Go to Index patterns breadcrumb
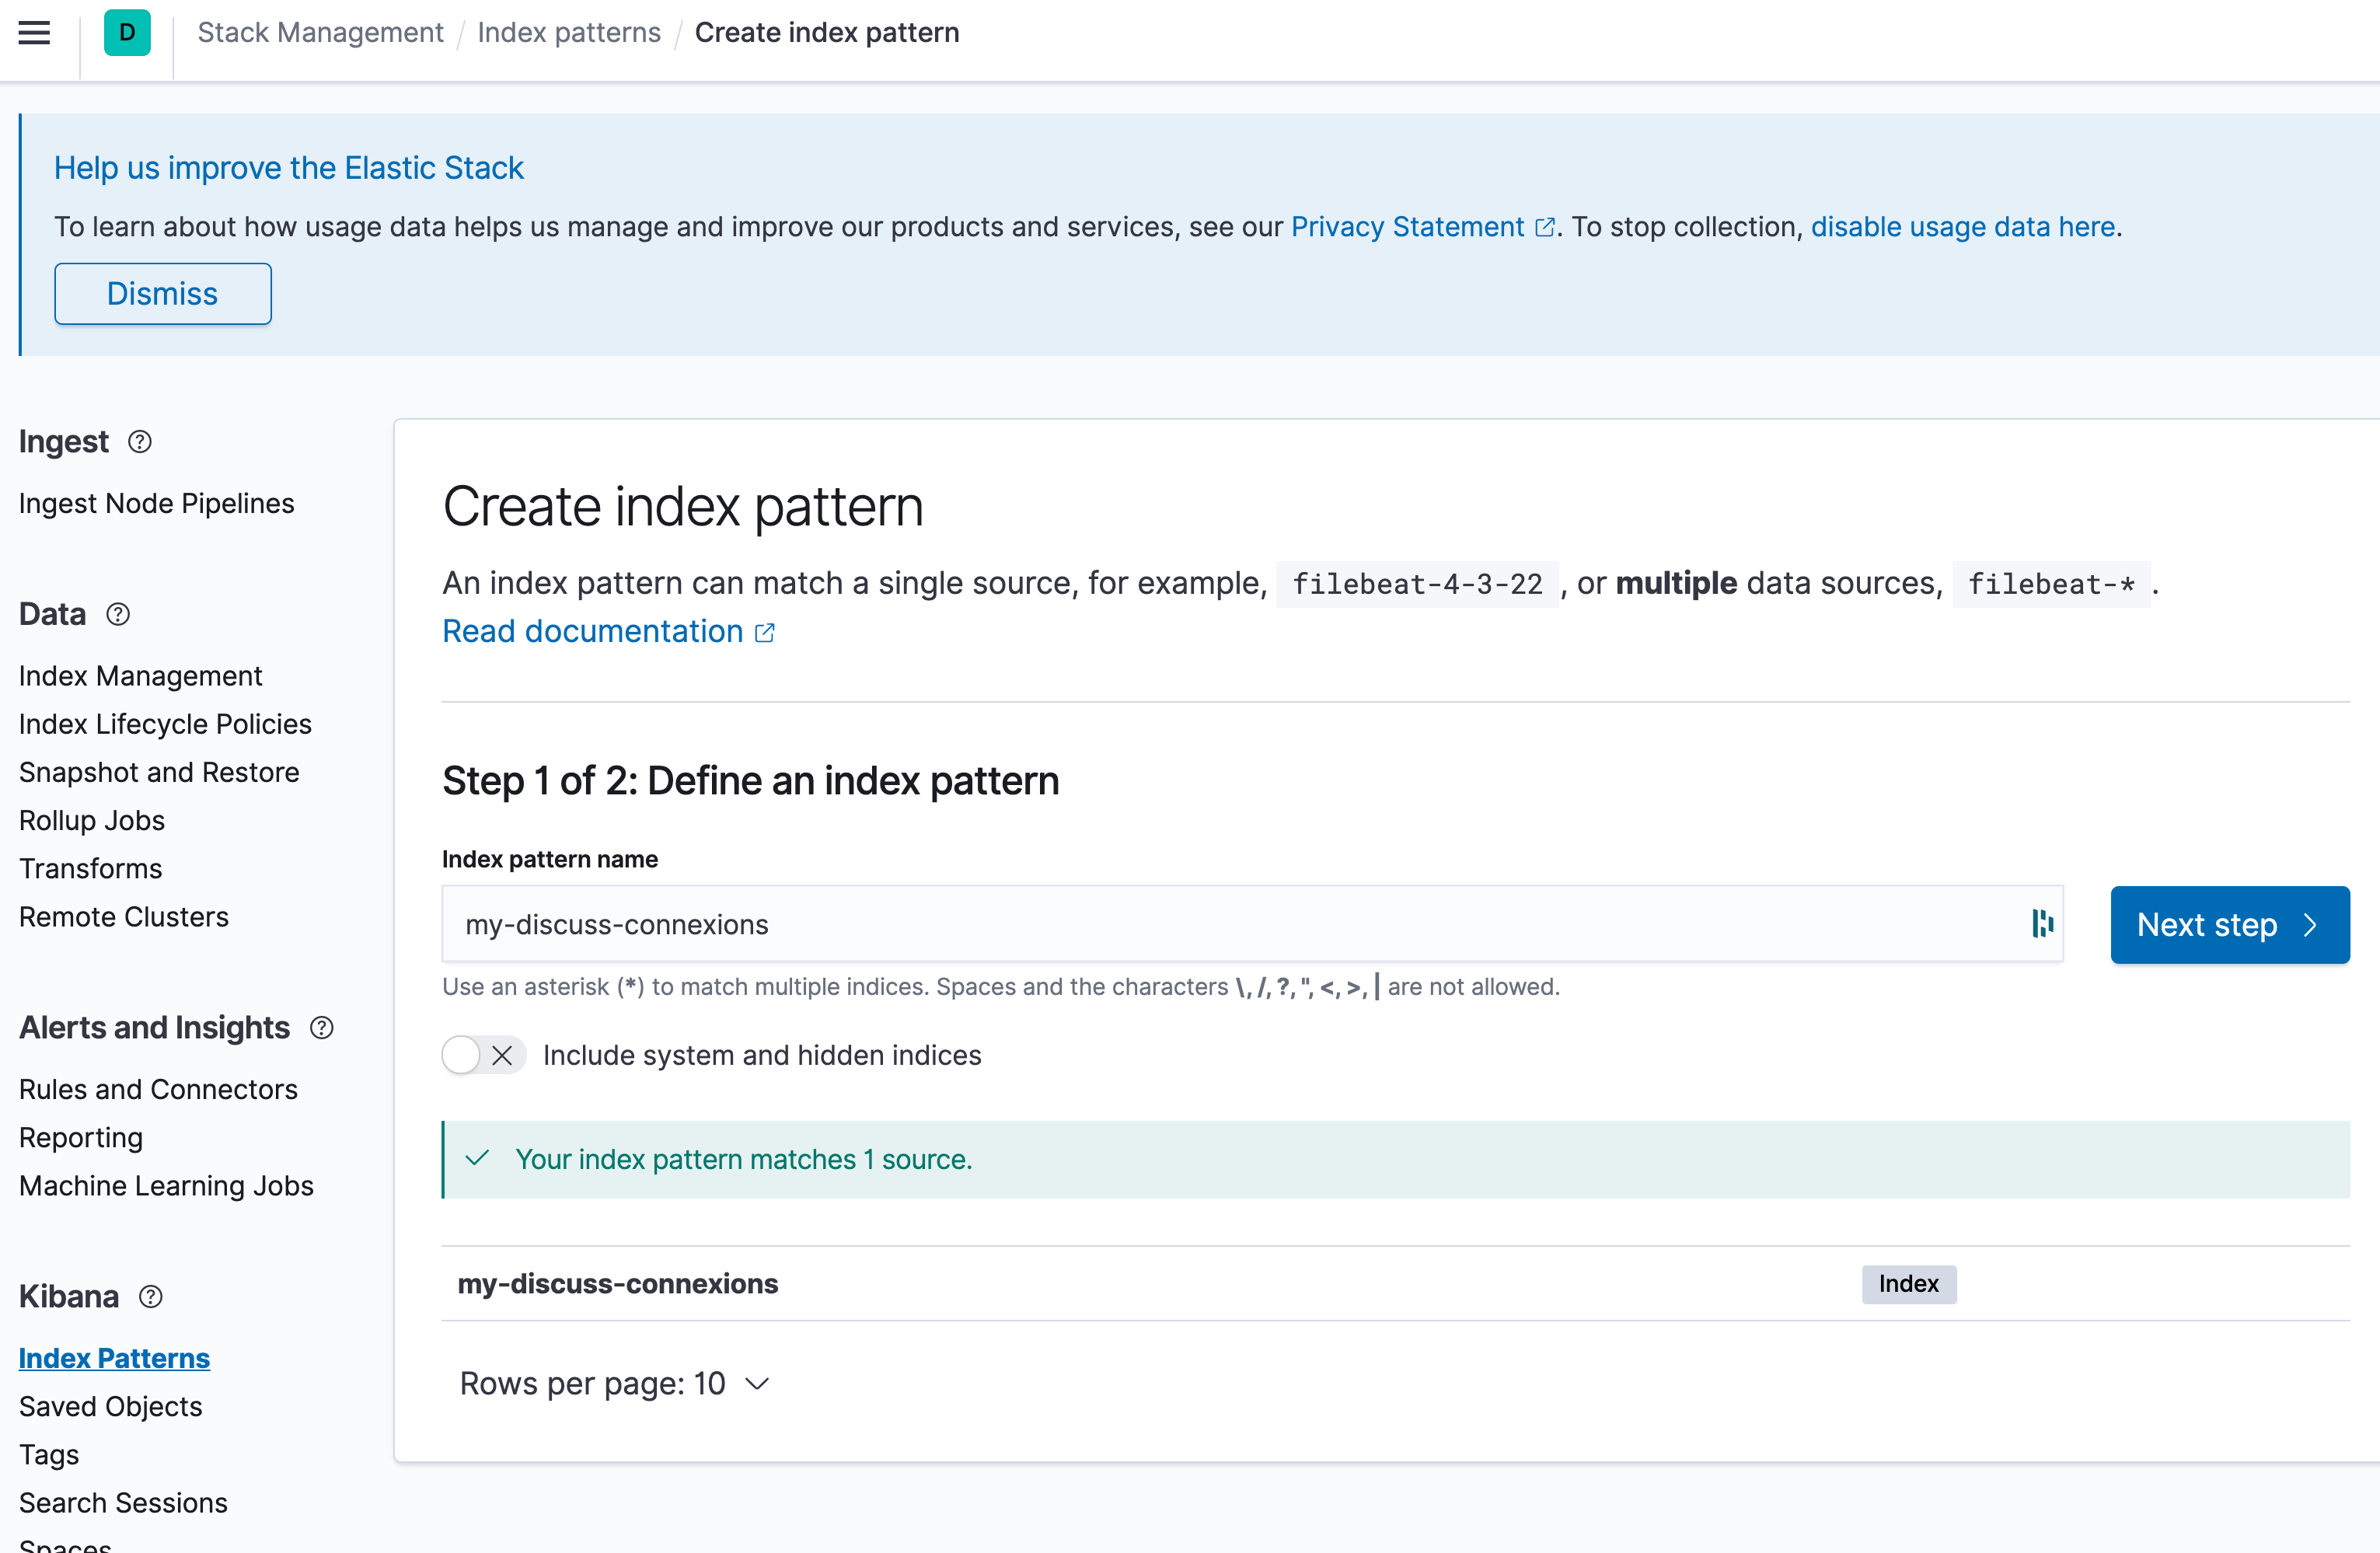2380x1553 pixels. click(568, 33)
